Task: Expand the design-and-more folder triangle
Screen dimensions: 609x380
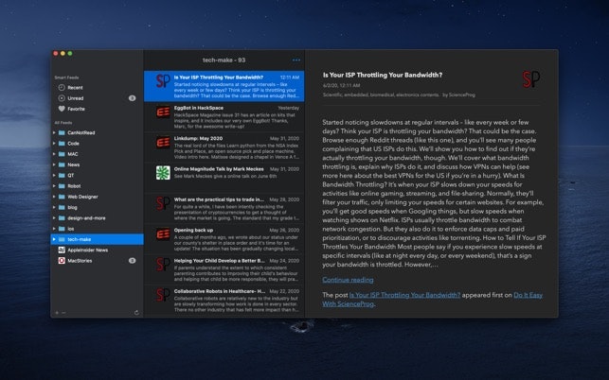Action: click(x=54, y=218)
